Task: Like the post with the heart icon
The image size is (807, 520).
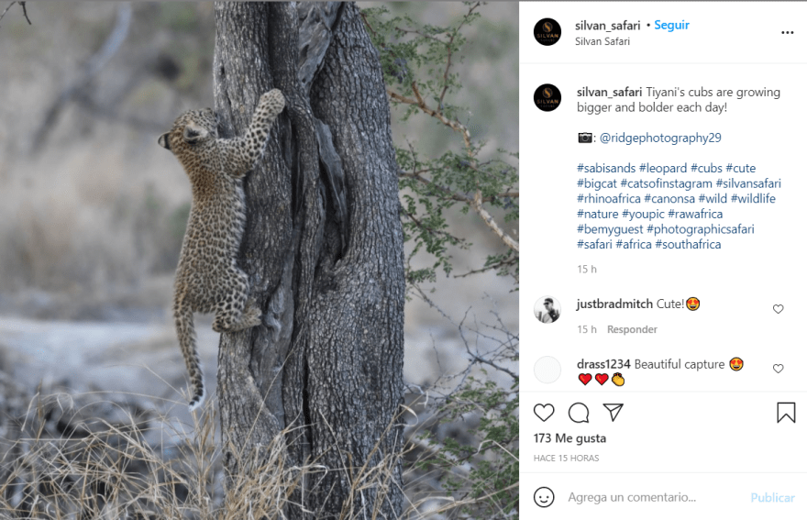Action: [544, 413]
